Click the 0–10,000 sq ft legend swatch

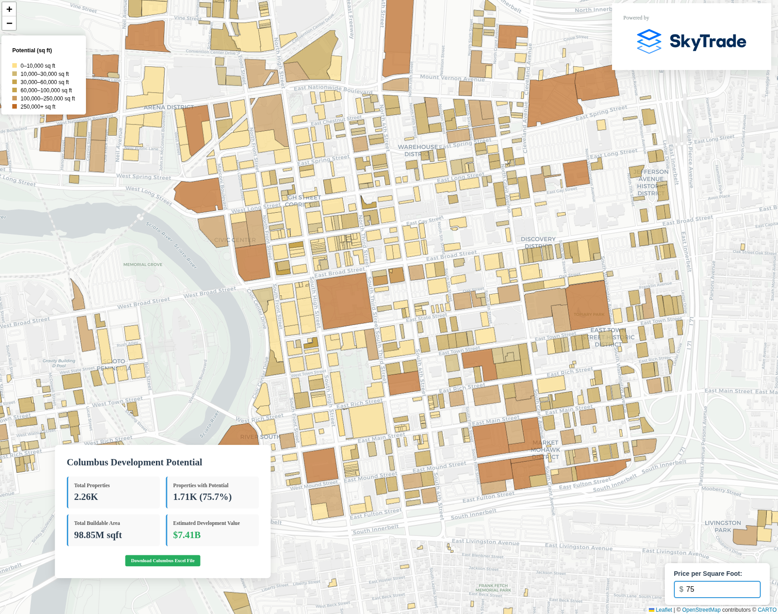(x=15, y=66)
